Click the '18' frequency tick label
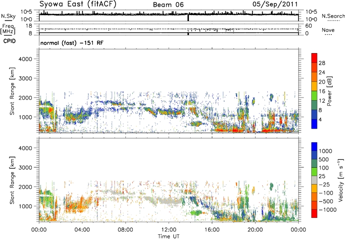 28,26
